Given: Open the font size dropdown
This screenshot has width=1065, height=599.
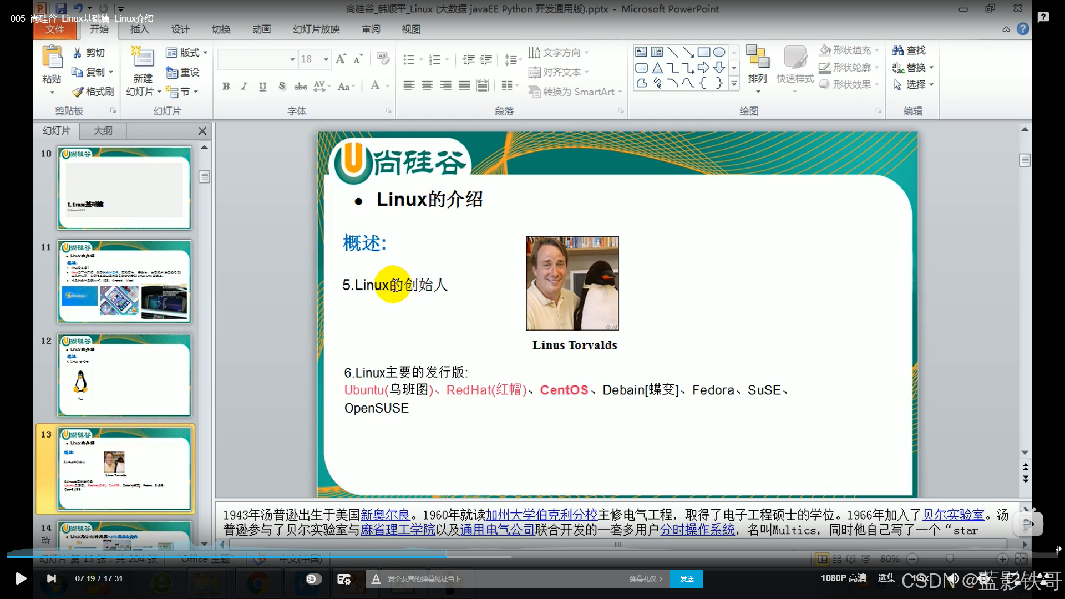Looking at the screenshot, I should (x=326, y=59).
